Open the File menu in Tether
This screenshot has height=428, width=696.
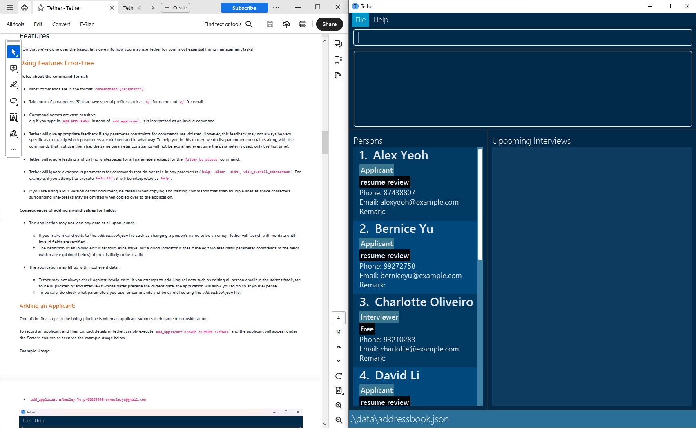[x=361, y=20]
